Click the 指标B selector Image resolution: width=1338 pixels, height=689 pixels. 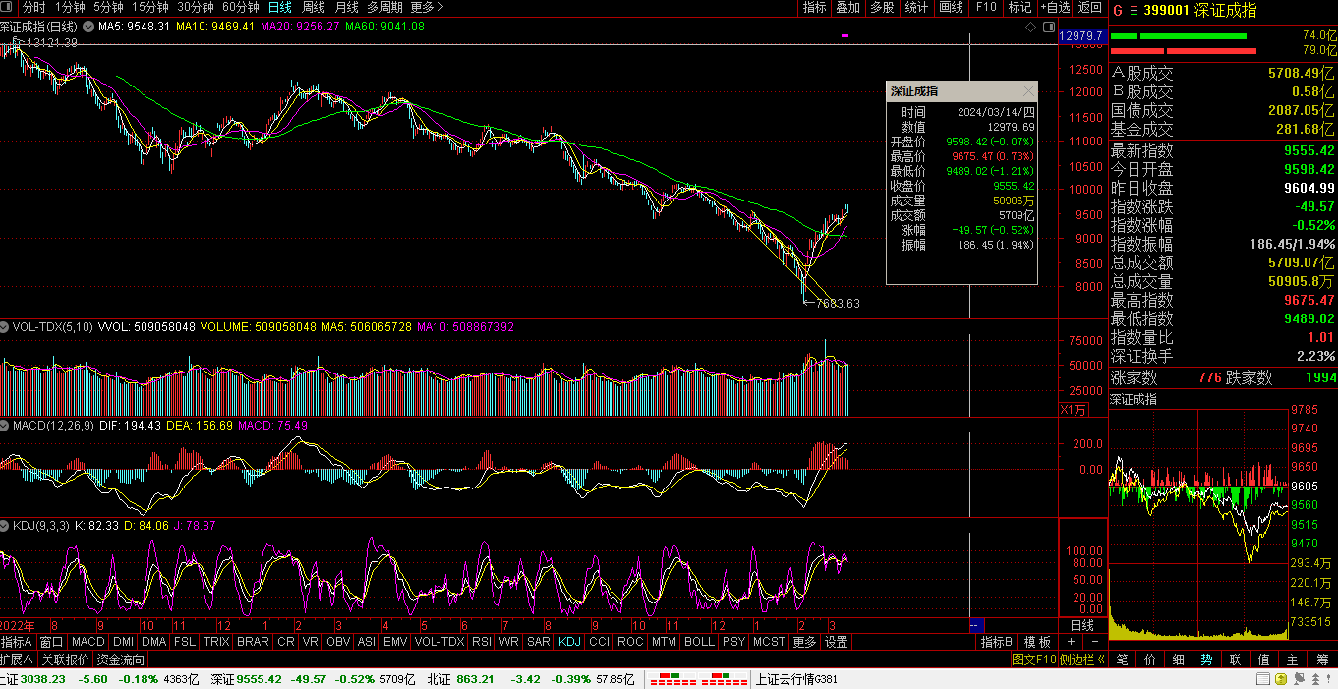coord(997,642)
